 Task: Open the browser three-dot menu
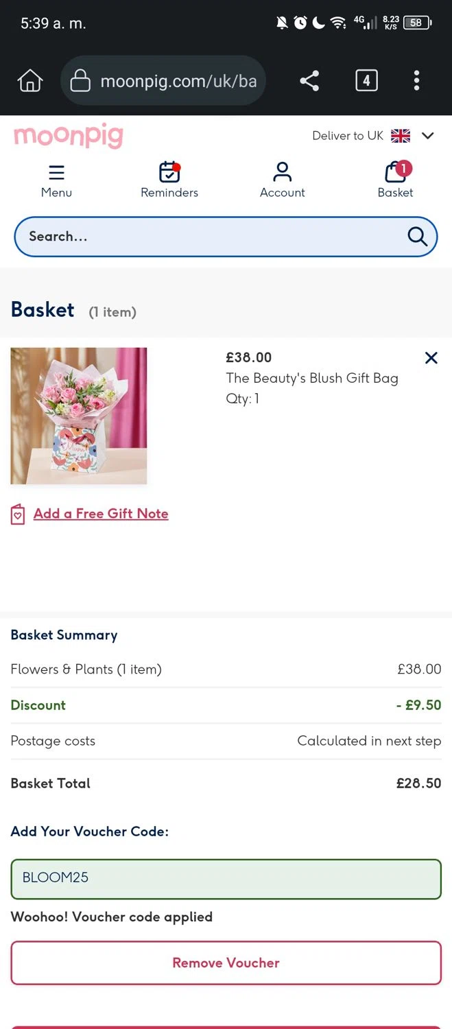point(416,81)
